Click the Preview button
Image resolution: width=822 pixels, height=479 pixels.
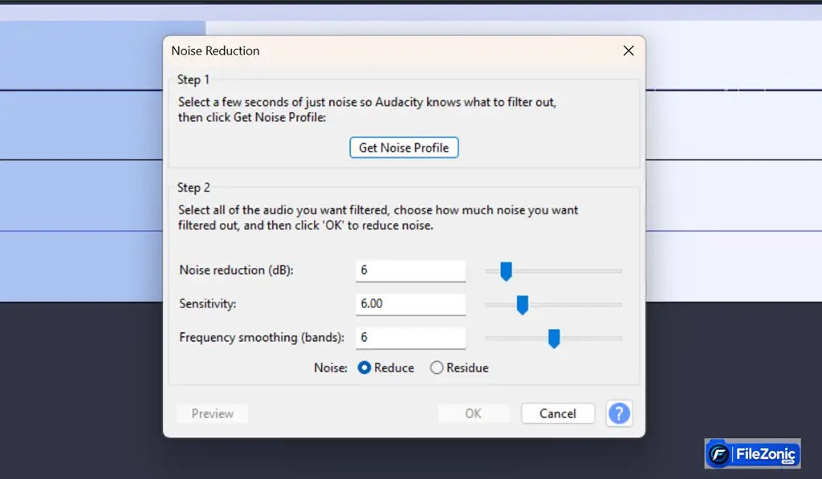(212, 413)
